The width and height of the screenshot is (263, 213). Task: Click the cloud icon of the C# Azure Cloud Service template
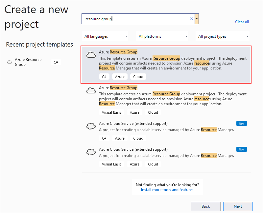pyautogui.click(x=91, y=126)
